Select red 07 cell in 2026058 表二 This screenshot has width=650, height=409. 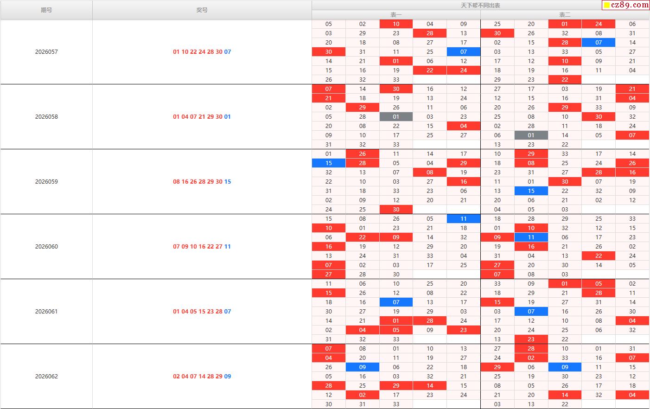(x=632, y=135)
